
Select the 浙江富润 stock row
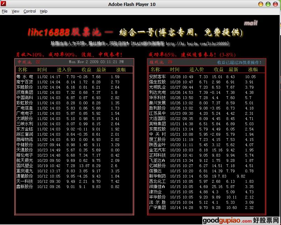click(68, 134)
